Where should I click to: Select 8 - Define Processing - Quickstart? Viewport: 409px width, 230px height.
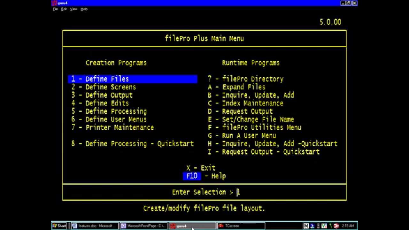coord(132,144)
